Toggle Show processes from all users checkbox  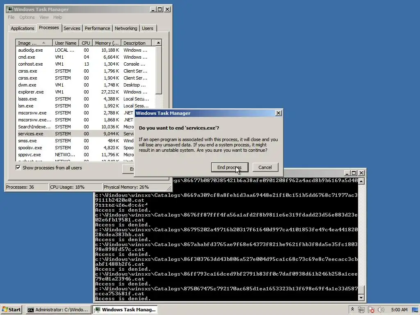tap(18, 168)
